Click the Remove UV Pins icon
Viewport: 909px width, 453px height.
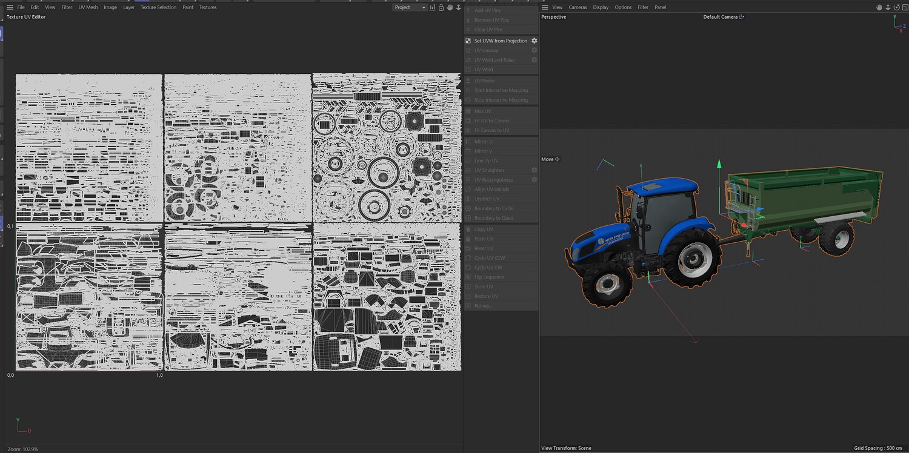[468, 20]
